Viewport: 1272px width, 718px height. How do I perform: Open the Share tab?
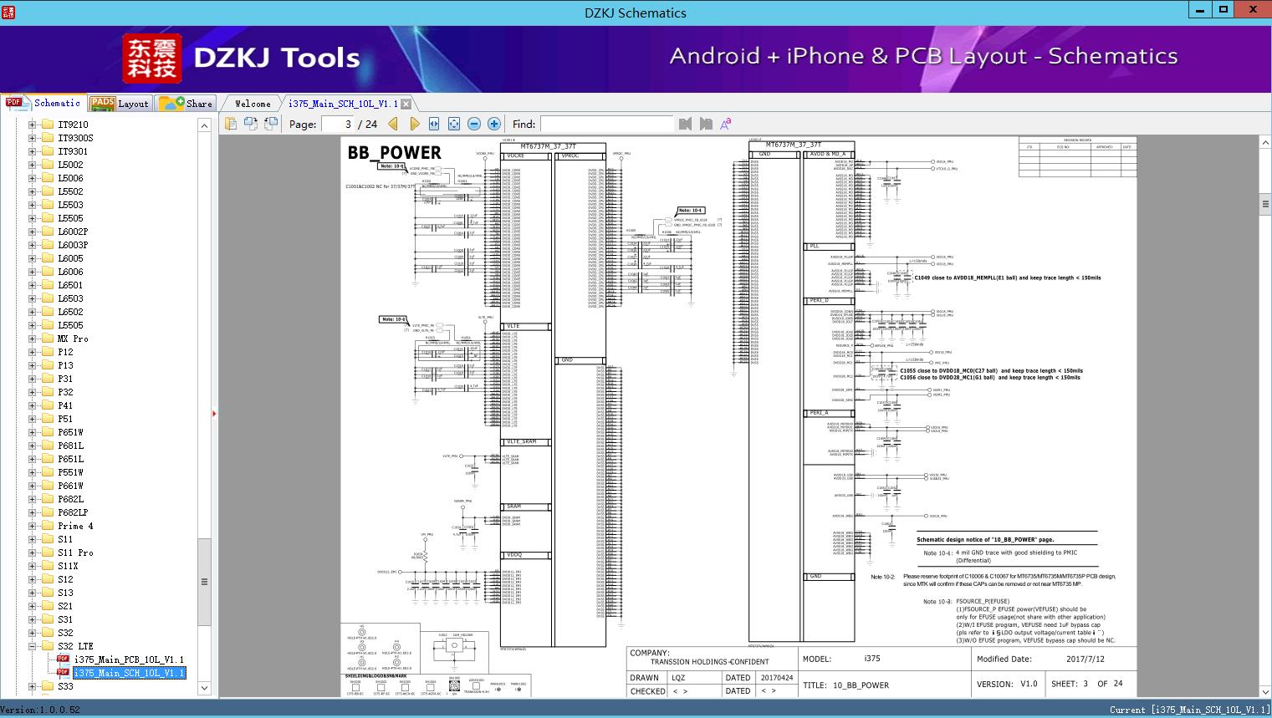click(186, 104)
